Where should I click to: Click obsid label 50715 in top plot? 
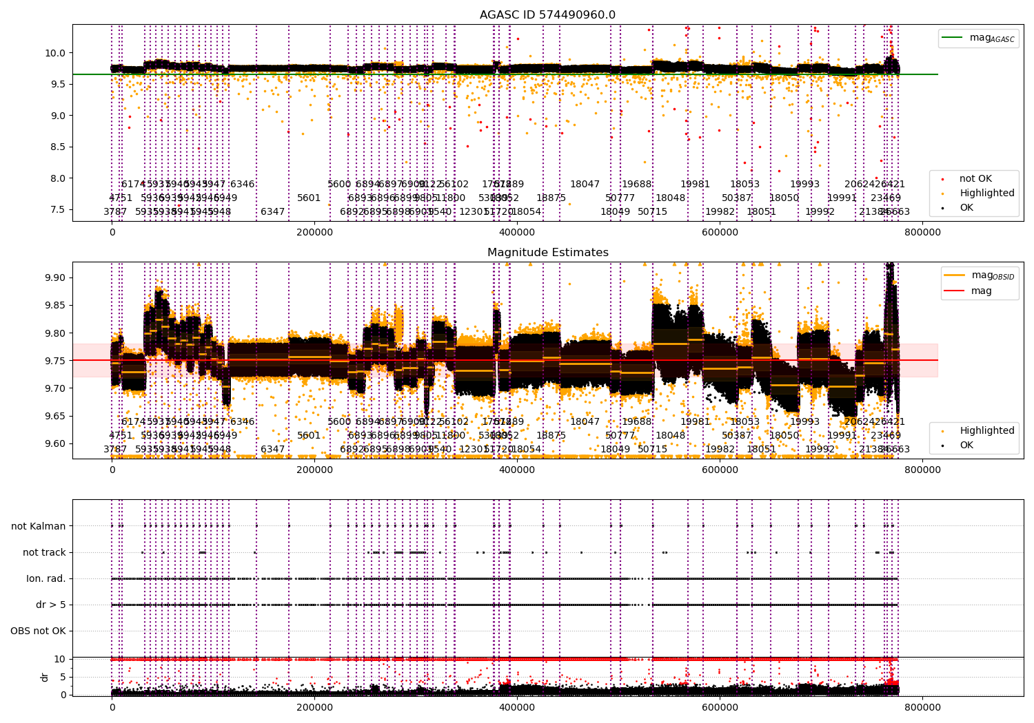652,211
